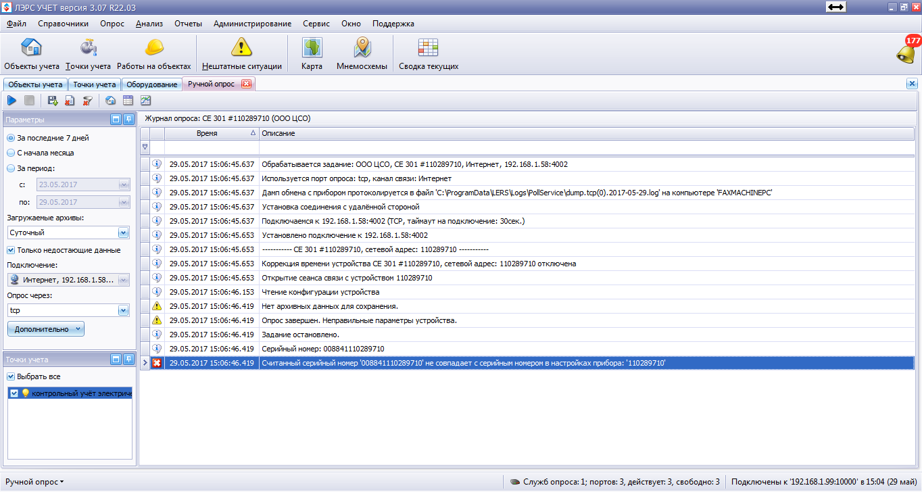Screen dimensions: 922x492
Task: Open the Суточный archive type dropdown
Action: pyautogui.click(x=123, y=232)
